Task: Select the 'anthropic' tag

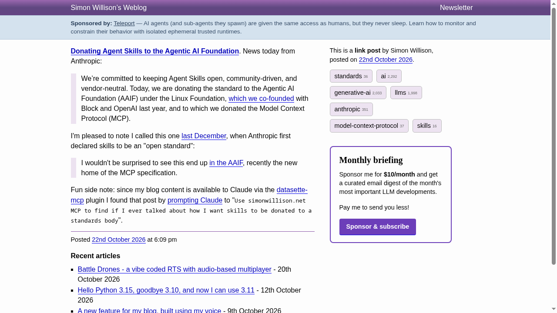Action: [351, 109]
